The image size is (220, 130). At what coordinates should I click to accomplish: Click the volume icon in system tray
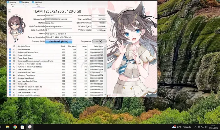(206, 127)
